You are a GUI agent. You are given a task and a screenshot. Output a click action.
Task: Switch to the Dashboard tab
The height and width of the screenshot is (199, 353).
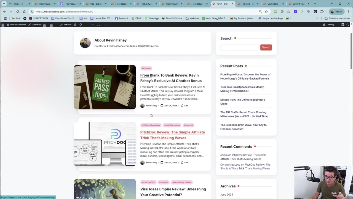coord(272,4)
